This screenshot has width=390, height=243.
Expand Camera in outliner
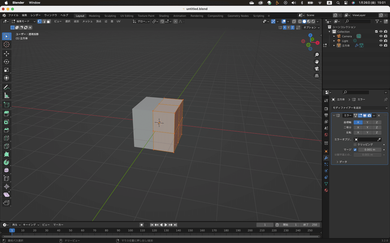334,36
